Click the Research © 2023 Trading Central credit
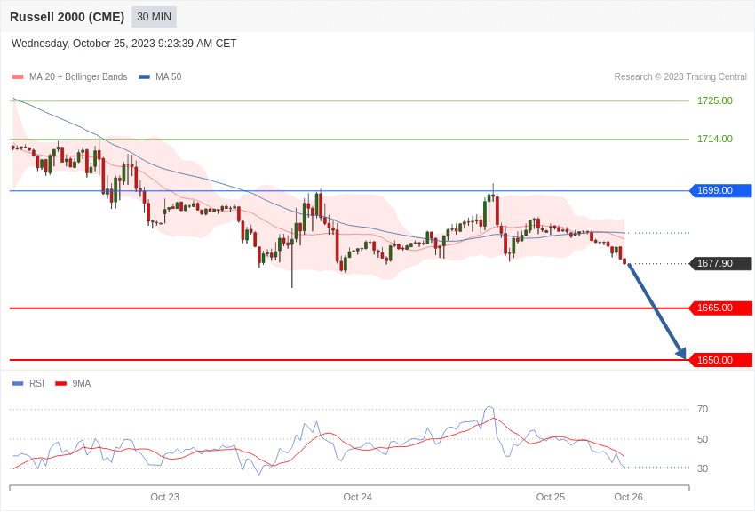The image size is (755, 512). click(680, 76)
